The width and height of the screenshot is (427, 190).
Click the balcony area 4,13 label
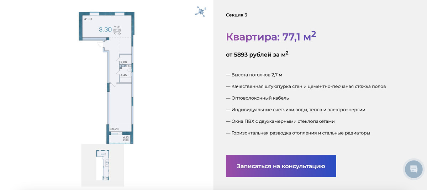126,137
